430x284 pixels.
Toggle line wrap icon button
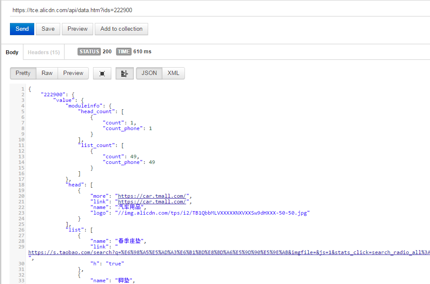[125, 73]
